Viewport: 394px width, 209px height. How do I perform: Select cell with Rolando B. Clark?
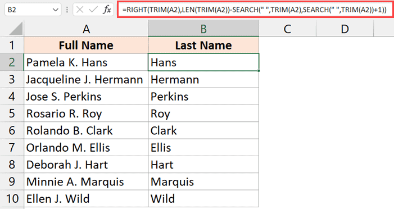pos(86,130)
